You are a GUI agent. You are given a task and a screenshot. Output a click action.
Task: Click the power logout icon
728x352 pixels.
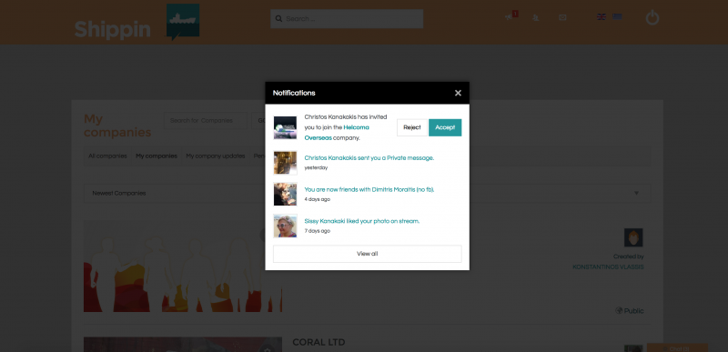pyautogui.click(x=652, y=17)
